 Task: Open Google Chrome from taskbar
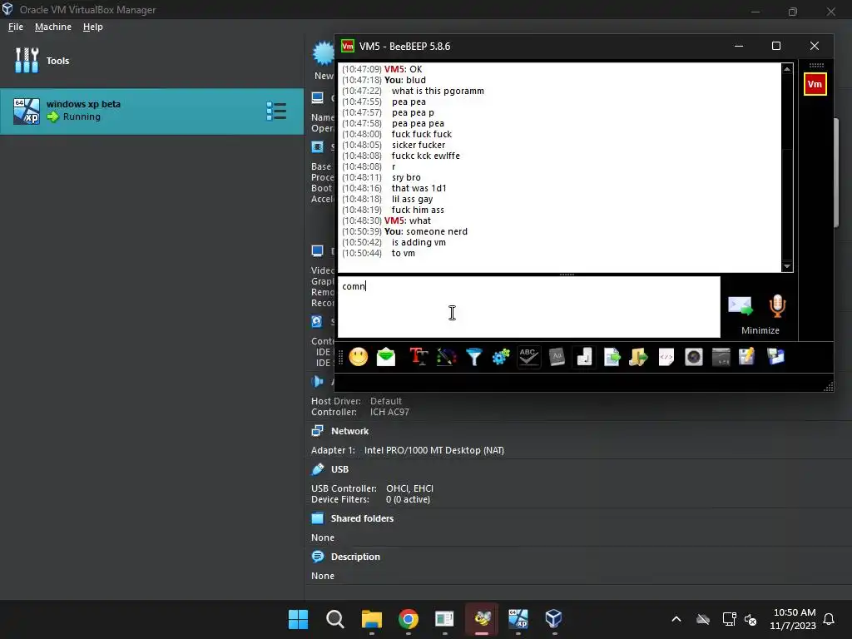[x=408, y=619]
